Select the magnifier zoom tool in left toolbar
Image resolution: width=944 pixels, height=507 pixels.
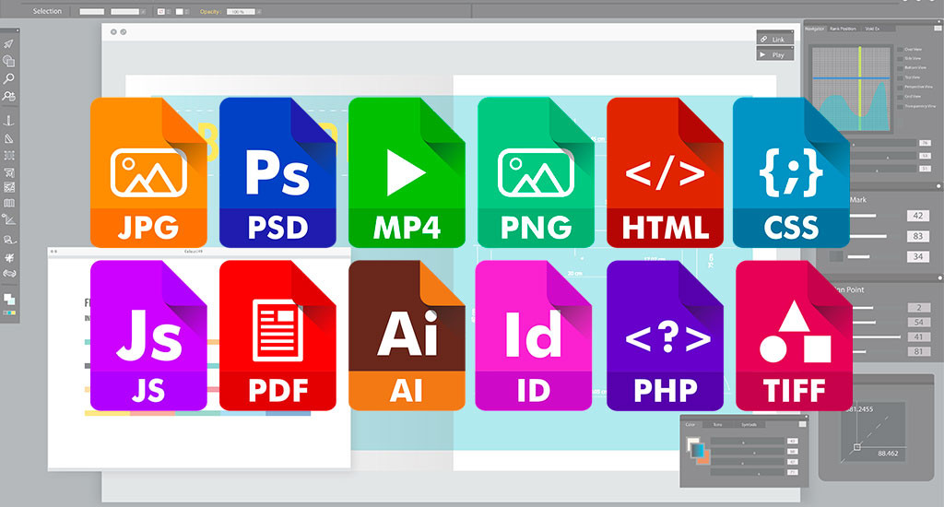click(x=9, y=79)
